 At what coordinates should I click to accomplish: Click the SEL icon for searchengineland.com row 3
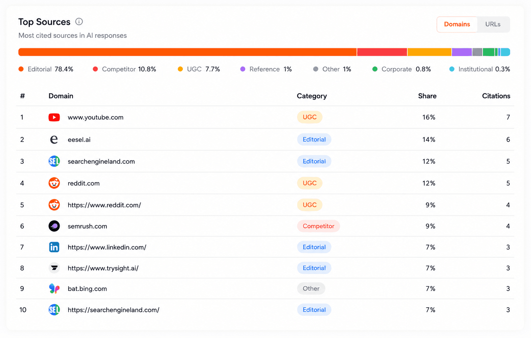click(54, 161)
